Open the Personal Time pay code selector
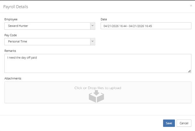The height and width of the screenshot is (131, 195). pos(47,42)
